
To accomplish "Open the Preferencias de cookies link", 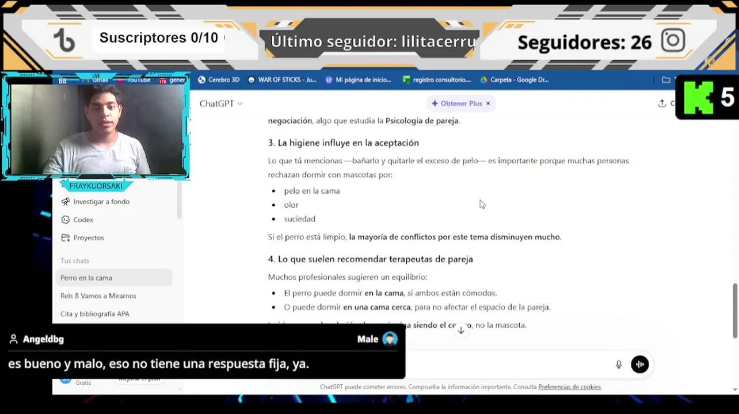I will point(569,387).
